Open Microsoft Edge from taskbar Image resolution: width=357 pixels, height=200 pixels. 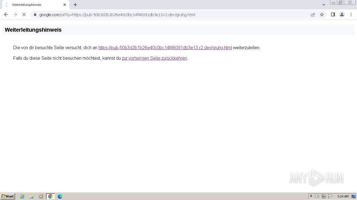[x=60, y=196]
